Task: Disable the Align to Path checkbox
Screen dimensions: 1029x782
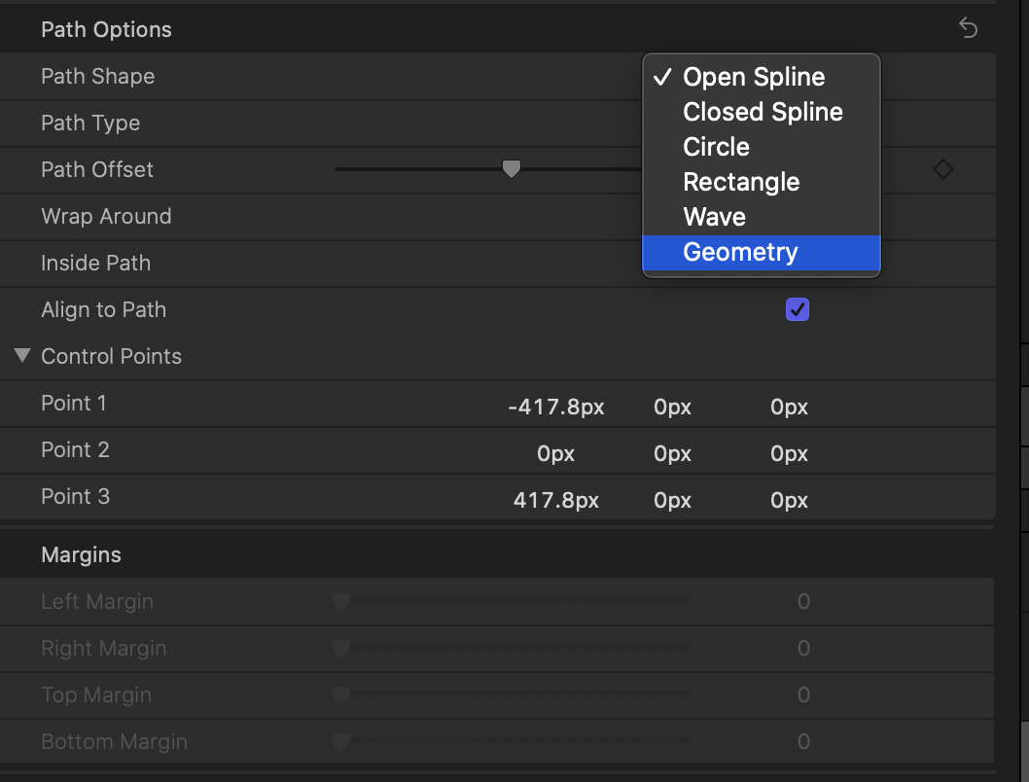Action: tap(797, 309)
